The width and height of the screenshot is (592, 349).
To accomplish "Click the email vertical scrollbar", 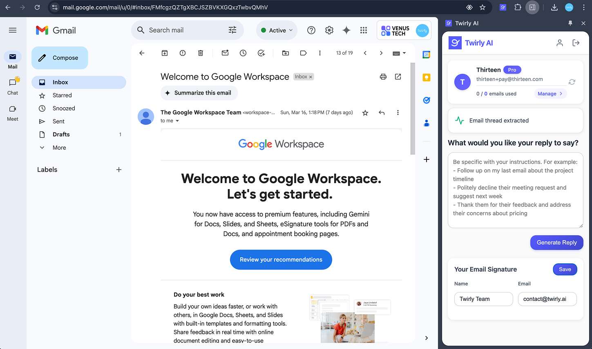I will [413, 108].
